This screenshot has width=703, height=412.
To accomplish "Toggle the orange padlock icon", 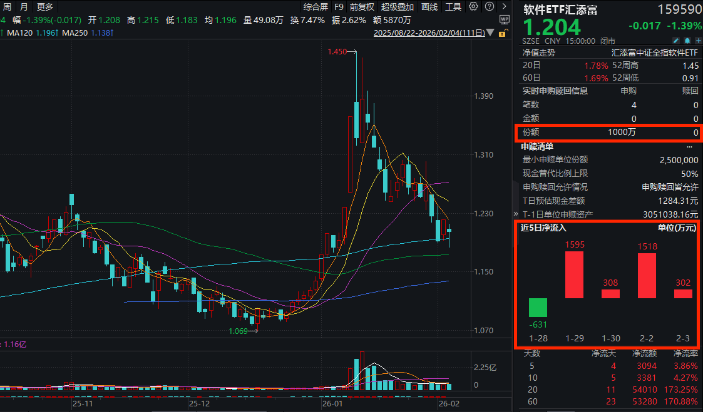I will tap(503, 33).
